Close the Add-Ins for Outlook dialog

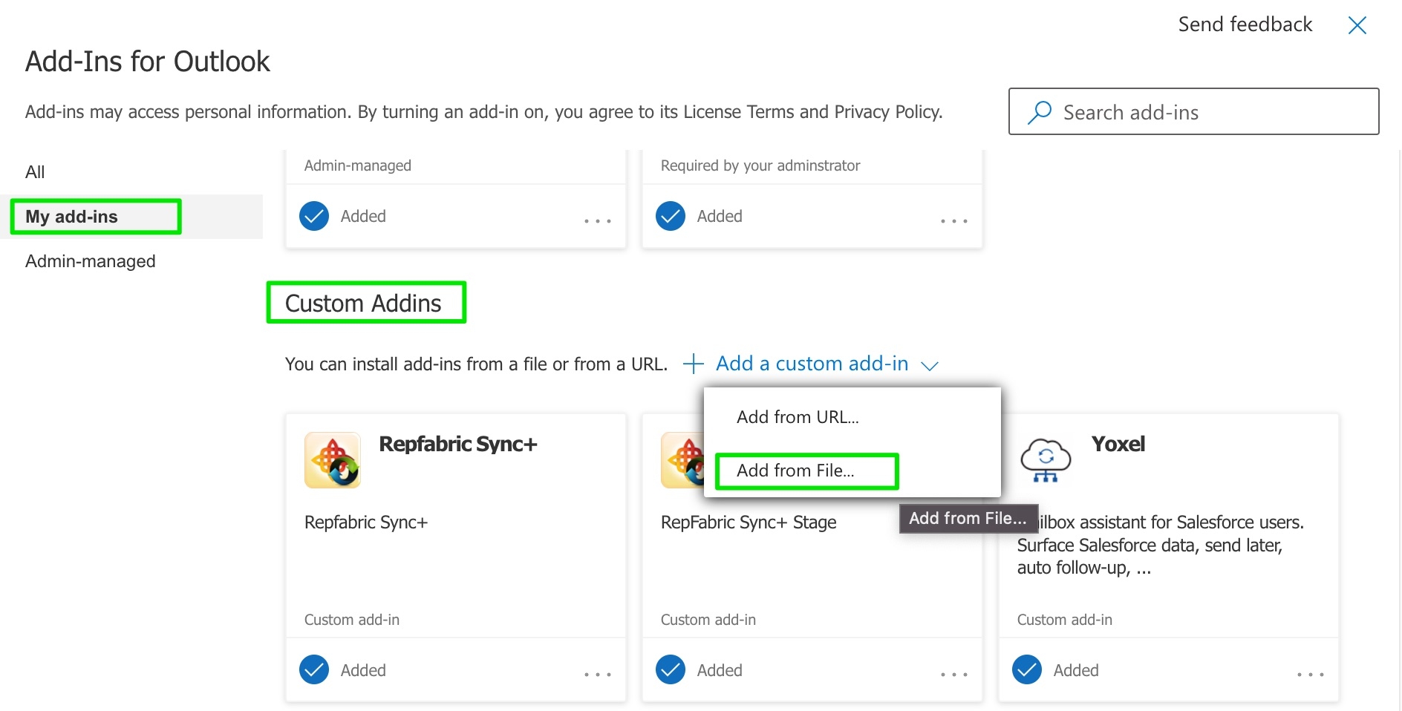coord(1357,25)
